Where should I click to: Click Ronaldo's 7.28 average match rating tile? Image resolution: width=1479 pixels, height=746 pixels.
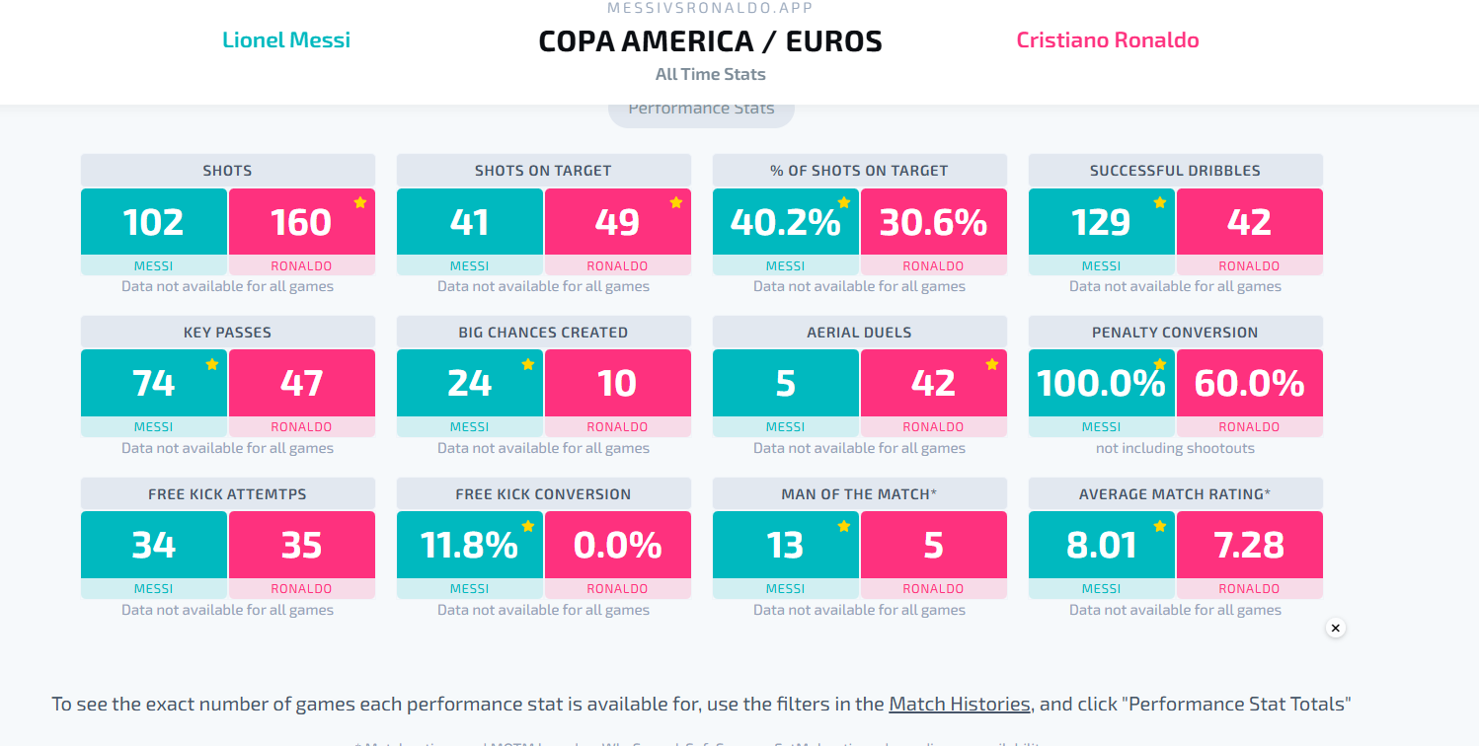click(1250, 546)
